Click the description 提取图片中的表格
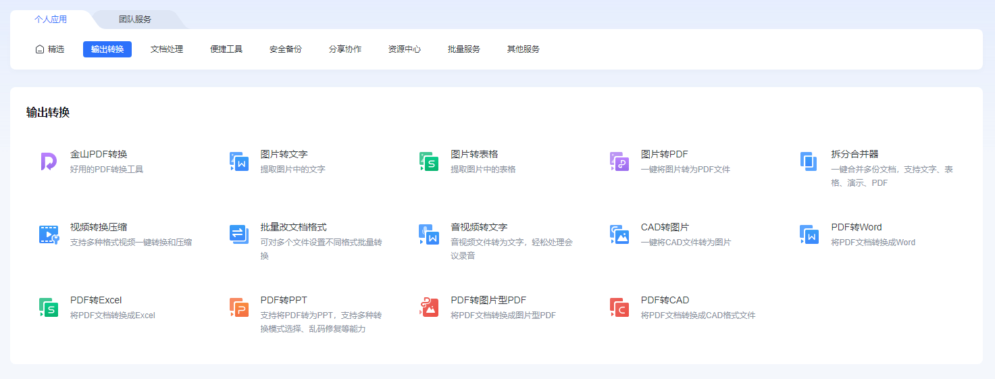 point(483,170)
